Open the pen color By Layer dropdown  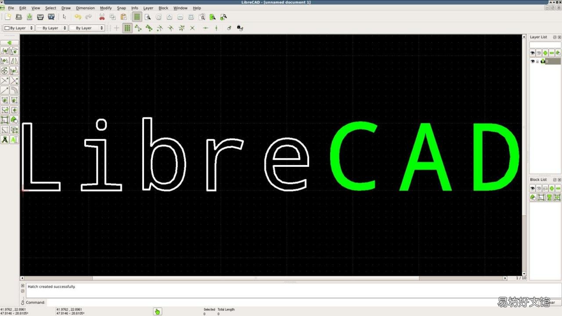tap(19, 28)
